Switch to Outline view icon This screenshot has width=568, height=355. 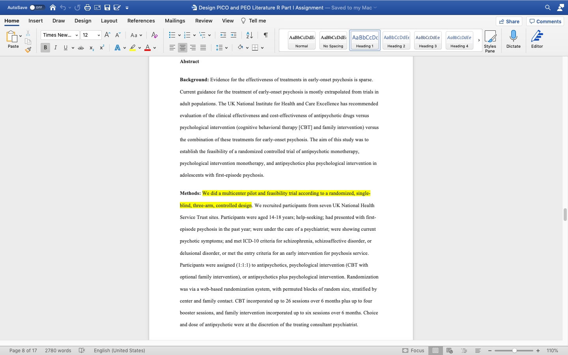tap(464, 350)
